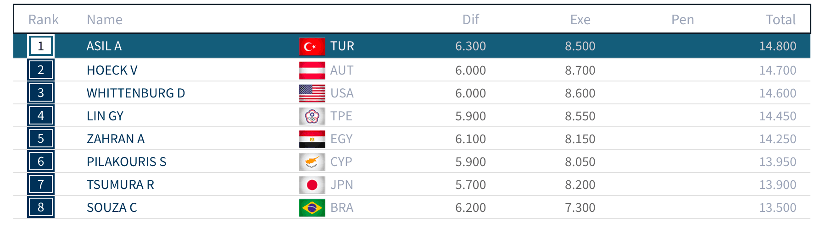The width and height of the screenshot is (826, 227).
Task: Click the Chinese Taipei flag icon
Action: (x=312, y=116)
